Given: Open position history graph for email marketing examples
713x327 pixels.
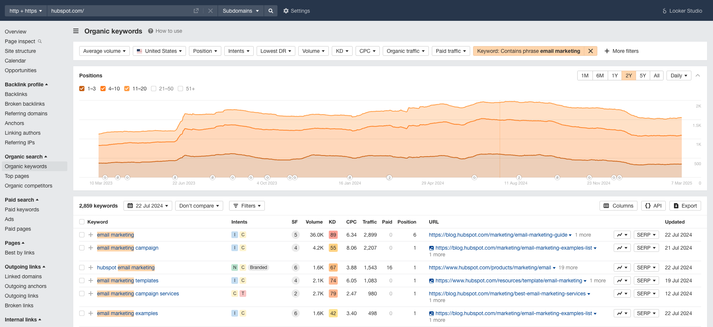Looking at the screenshot, I should pos(622,313).
